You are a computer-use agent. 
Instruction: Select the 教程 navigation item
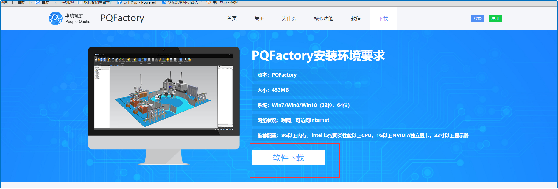pos(356,18)
